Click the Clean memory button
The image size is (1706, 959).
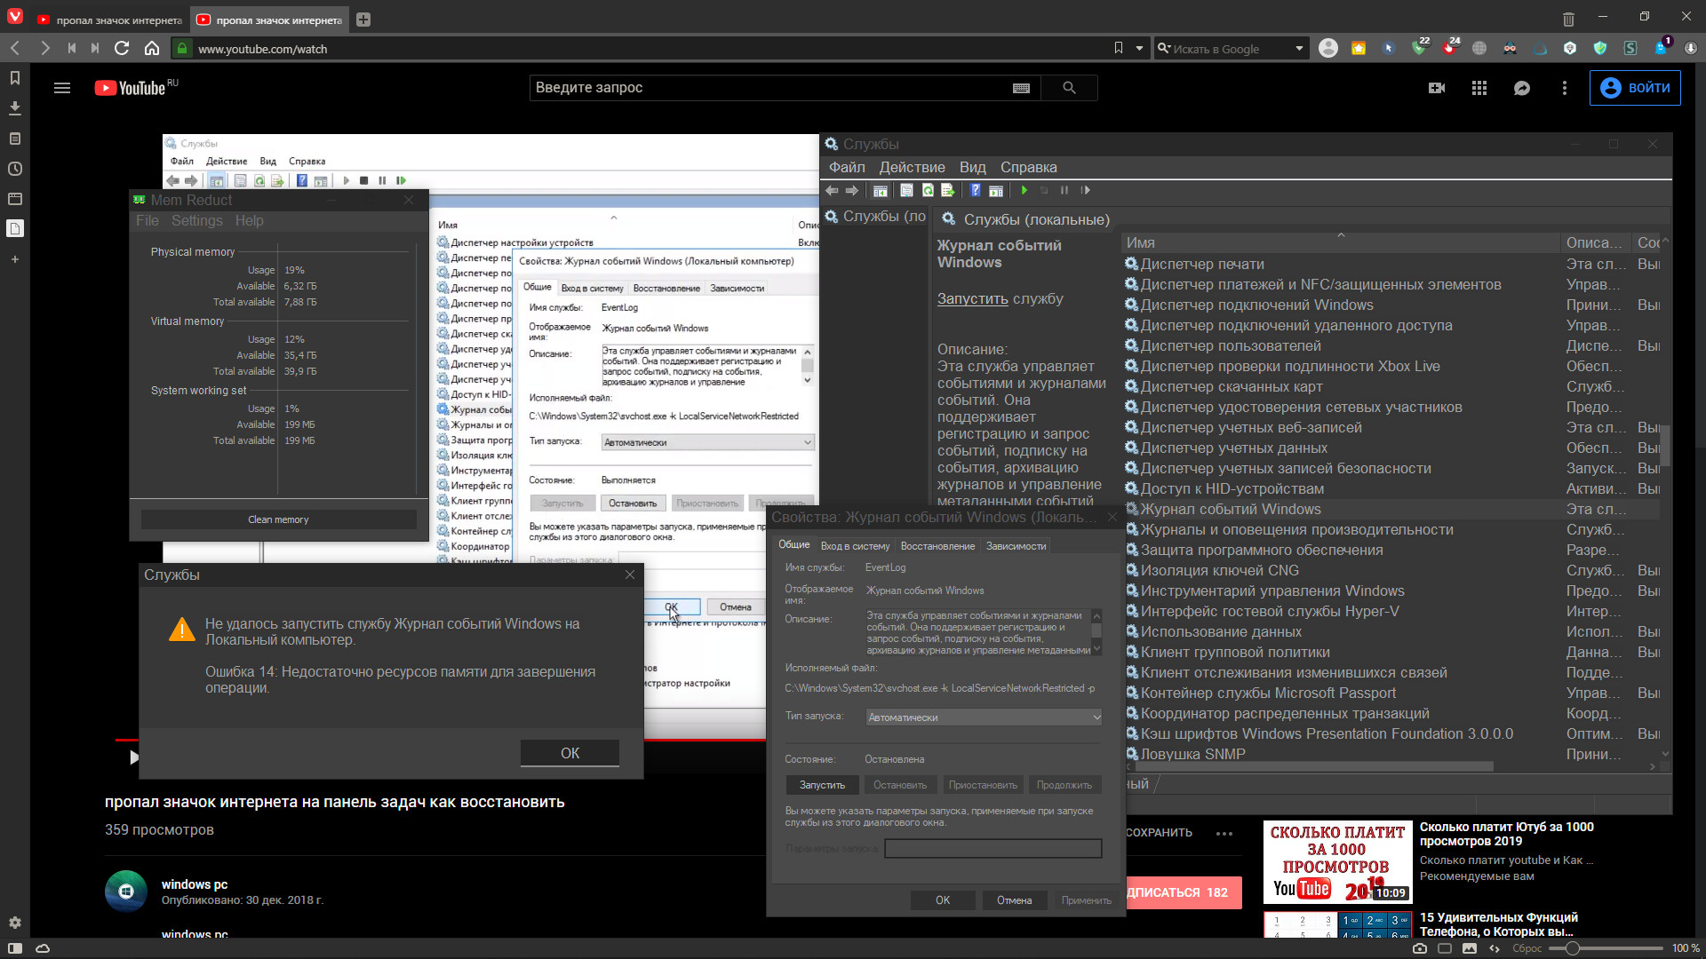click(x=278, y=519)
